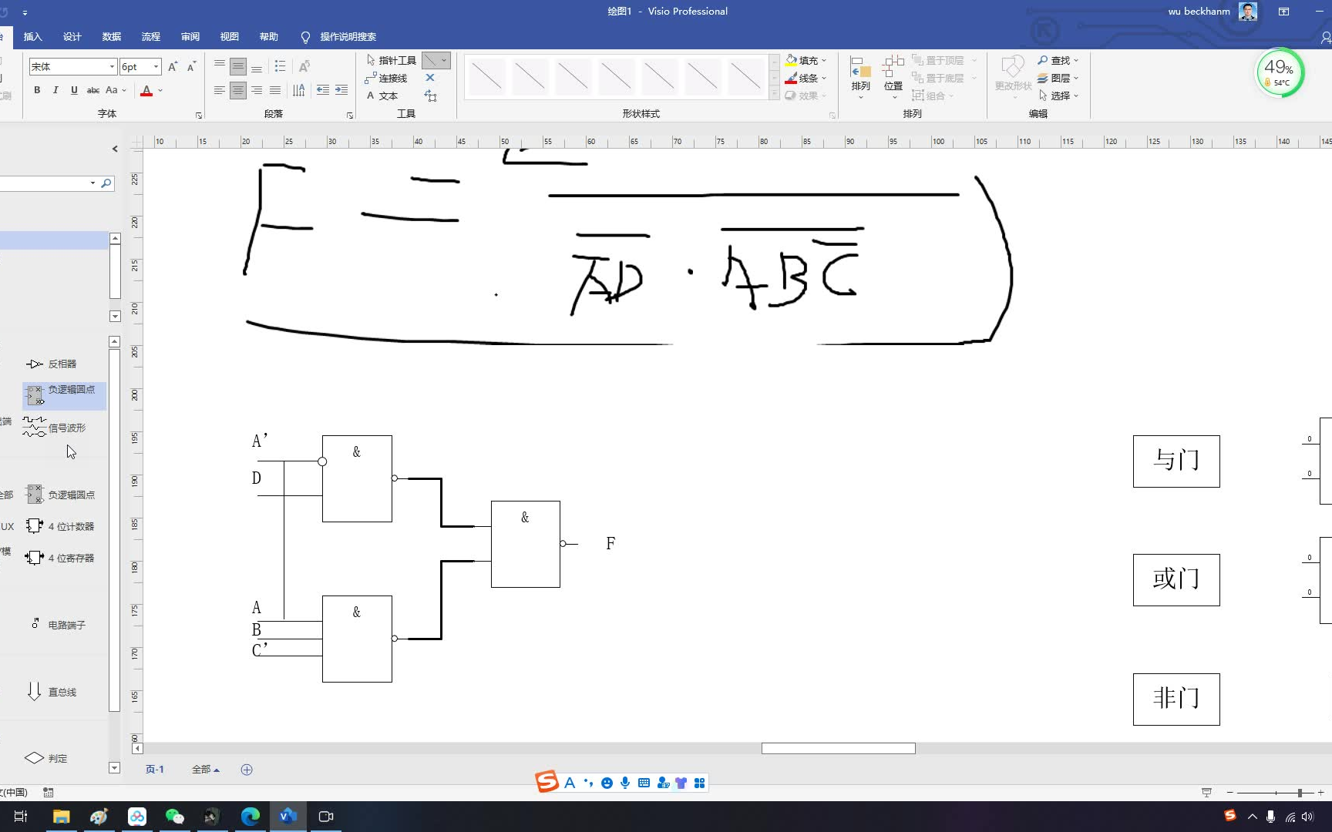Select the connection point X tool

[x=430, y=78]
